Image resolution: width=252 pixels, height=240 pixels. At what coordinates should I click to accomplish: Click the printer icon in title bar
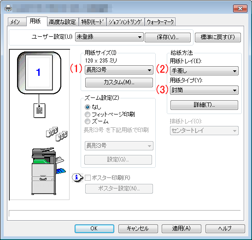(8, 8)
